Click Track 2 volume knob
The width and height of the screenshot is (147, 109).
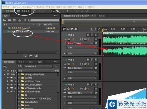coord(69,64)
